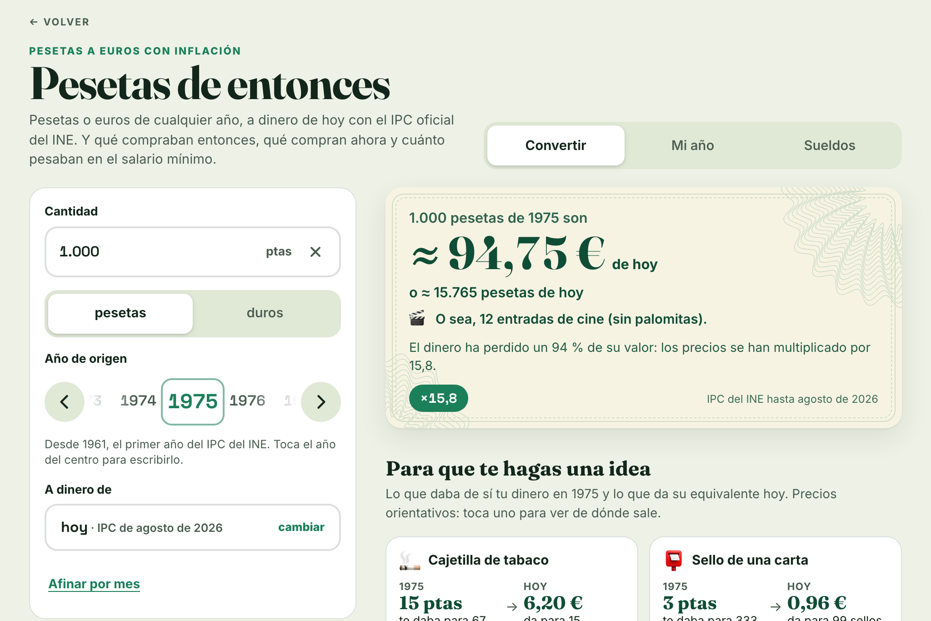Click the '15 ptas' tobacco price in 1975
The image size is (931, 621).
(x=430, y=604)
